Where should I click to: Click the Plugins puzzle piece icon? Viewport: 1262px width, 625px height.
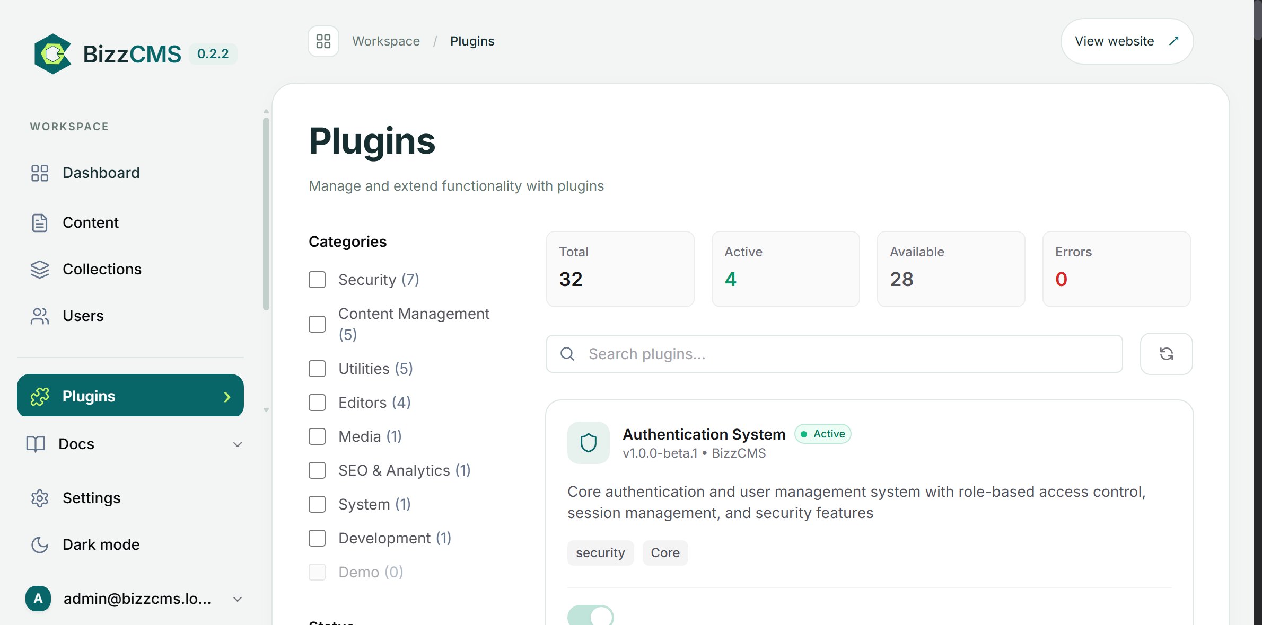tap(40, 396)
